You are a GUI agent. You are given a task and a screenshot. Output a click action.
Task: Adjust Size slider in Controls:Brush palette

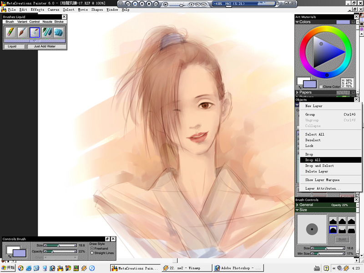click(61, 245)
